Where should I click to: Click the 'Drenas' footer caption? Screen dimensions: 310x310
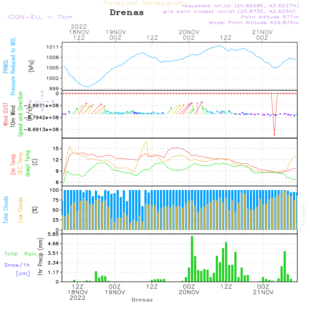click(142, 300)
